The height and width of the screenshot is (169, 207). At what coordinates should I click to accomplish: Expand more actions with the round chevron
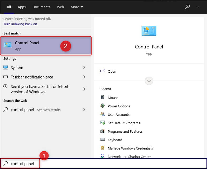[149, 81]
